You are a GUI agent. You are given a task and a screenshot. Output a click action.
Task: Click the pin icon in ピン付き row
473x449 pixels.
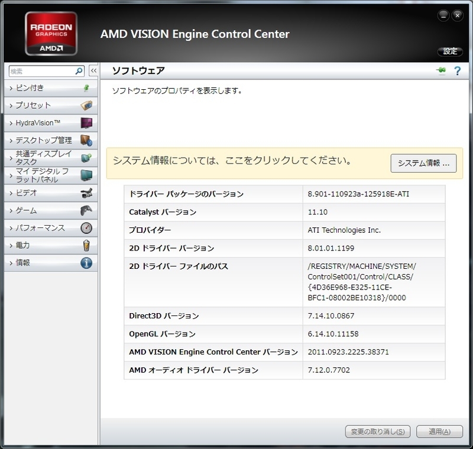coord(86,88)
